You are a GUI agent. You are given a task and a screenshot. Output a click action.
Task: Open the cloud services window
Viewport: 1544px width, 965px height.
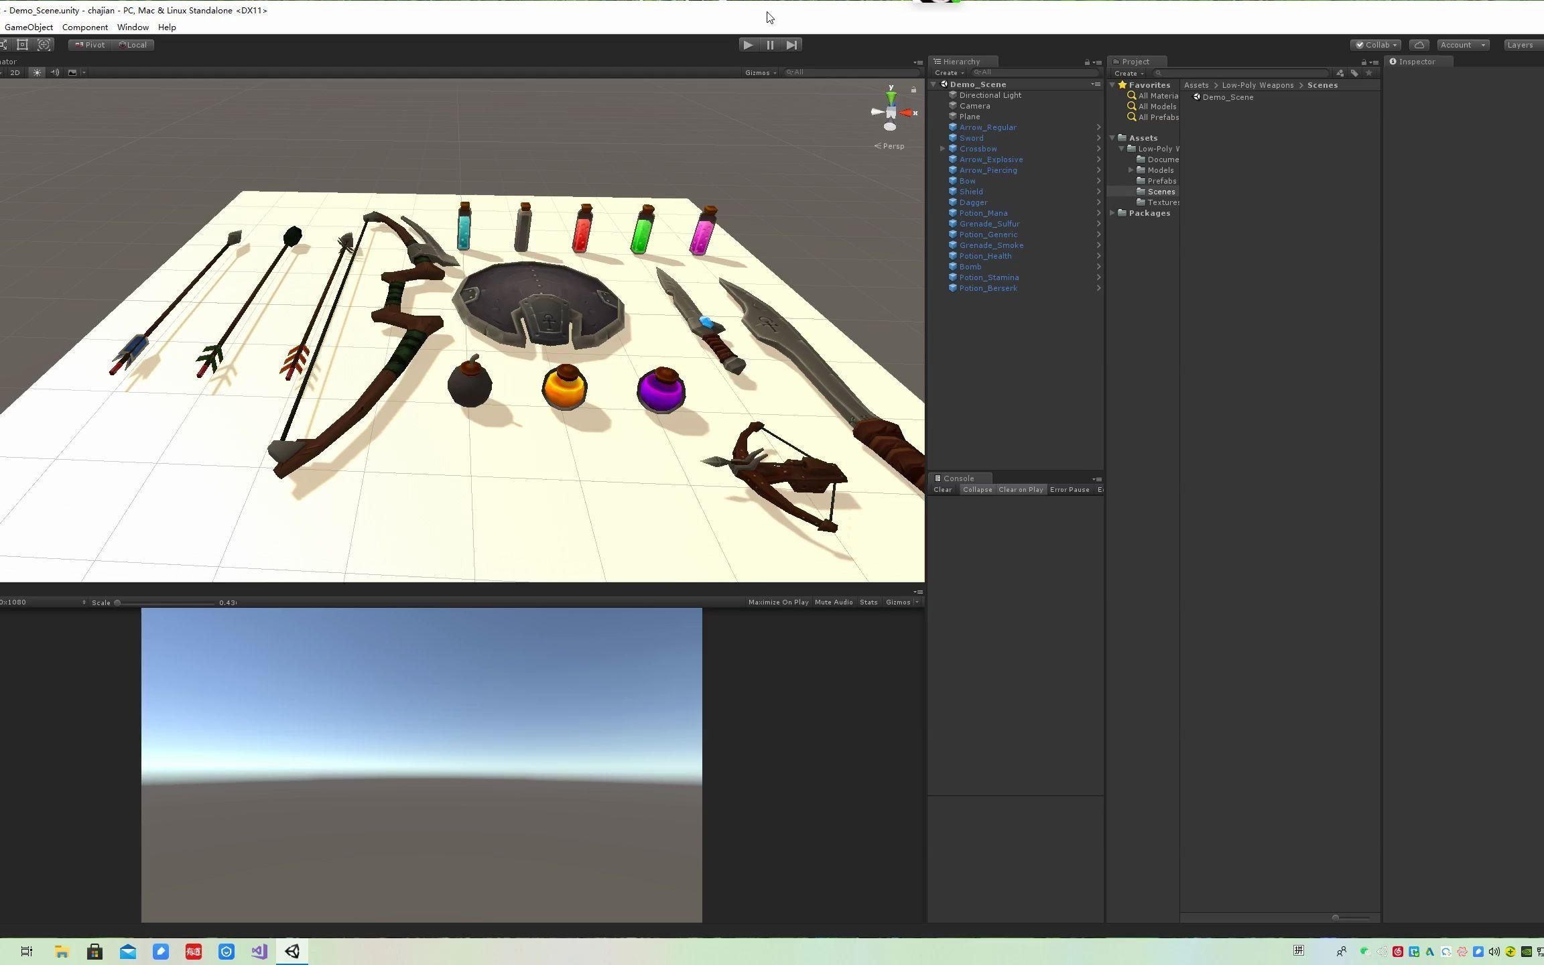1419,44
